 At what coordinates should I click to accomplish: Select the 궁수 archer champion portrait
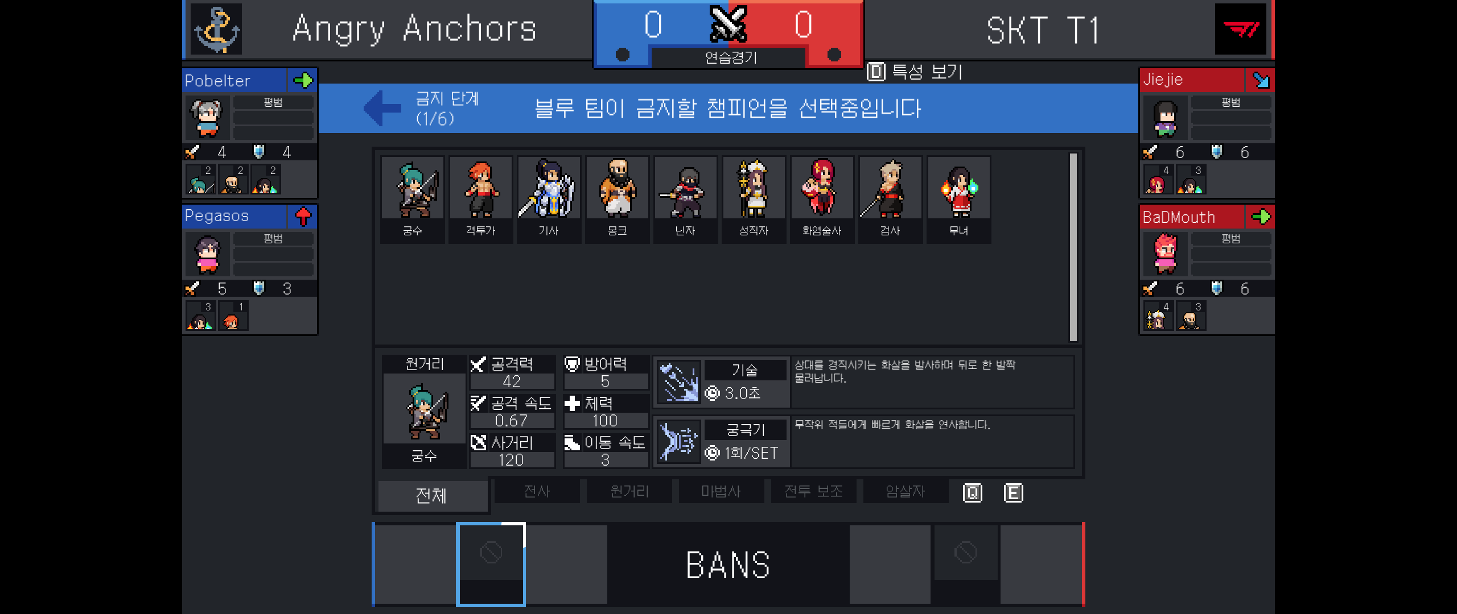(413, 199)
